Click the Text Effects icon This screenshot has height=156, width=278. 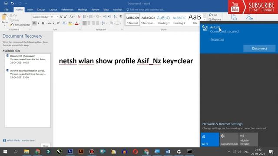click(64, 23)
